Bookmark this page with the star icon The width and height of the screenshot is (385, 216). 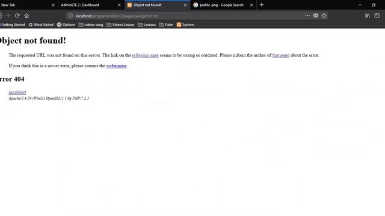coord(324,16)
